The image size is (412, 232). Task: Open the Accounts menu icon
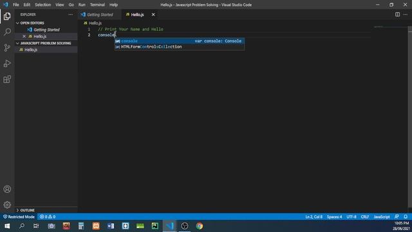click(x=7, y=189)
